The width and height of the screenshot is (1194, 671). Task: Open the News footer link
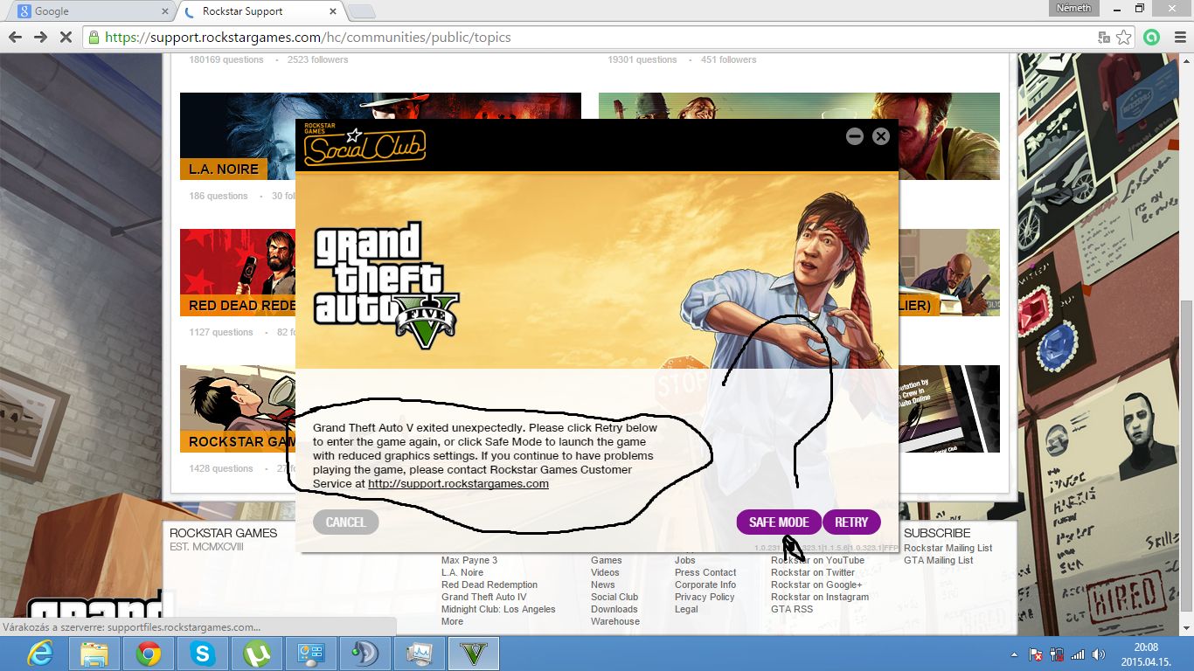click(x=603, y=585)
